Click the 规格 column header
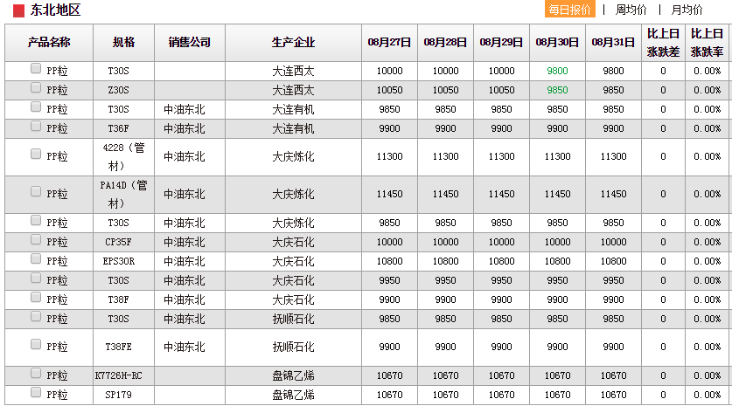This screenshot has width=732, height=406. [x=123, y=43]
